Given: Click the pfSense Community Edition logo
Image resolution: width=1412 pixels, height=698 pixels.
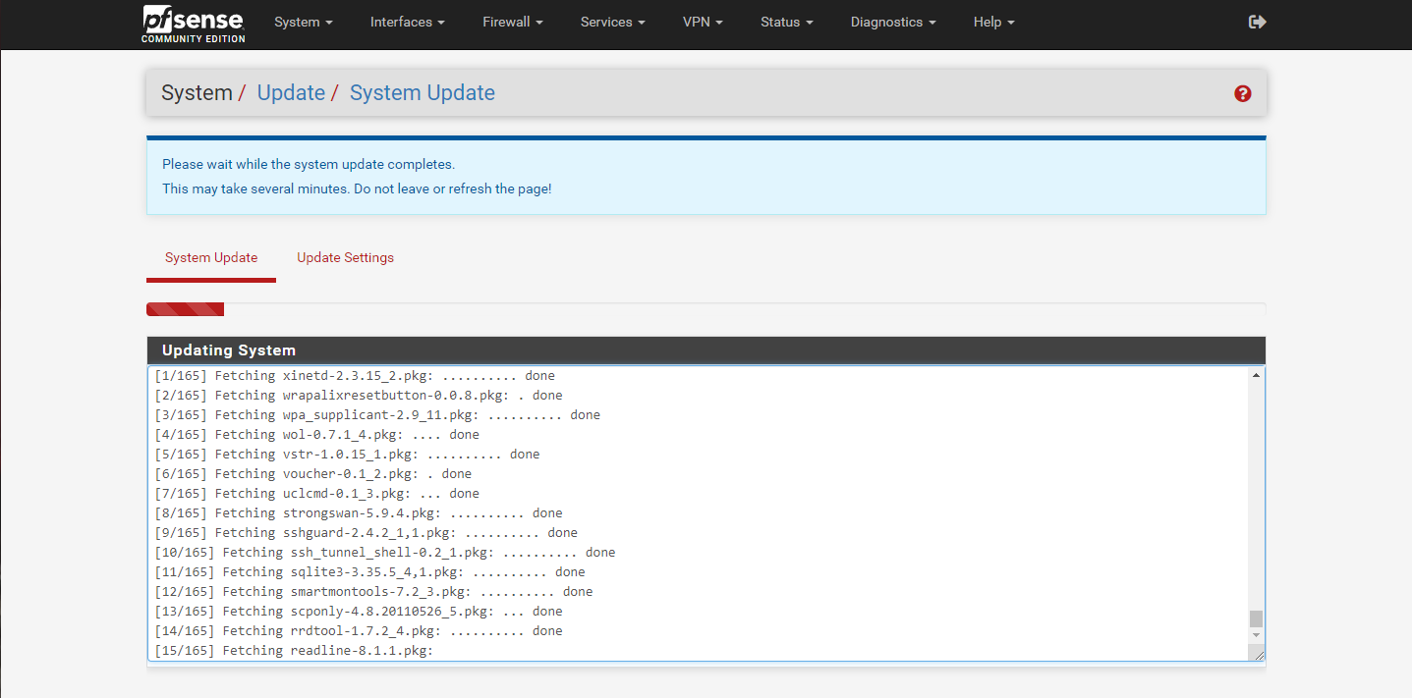Looking at the screenshot, I should click(194, 24).
